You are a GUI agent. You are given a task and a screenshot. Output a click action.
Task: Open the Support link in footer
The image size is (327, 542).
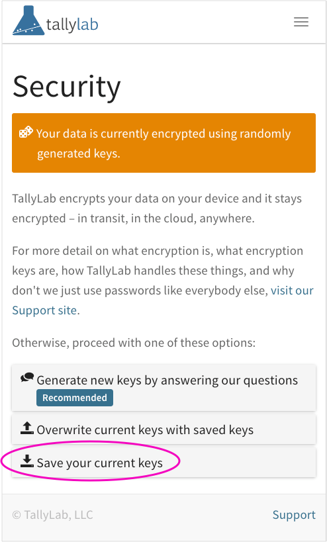click(294, 515)
